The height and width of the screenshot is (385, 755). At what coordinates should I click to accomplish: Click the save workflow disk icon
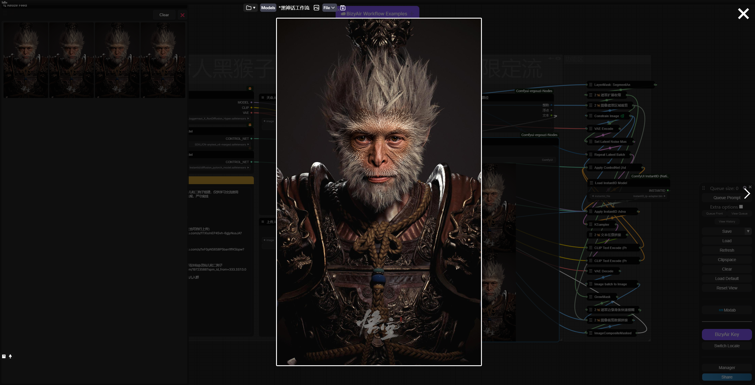point(343,8)
